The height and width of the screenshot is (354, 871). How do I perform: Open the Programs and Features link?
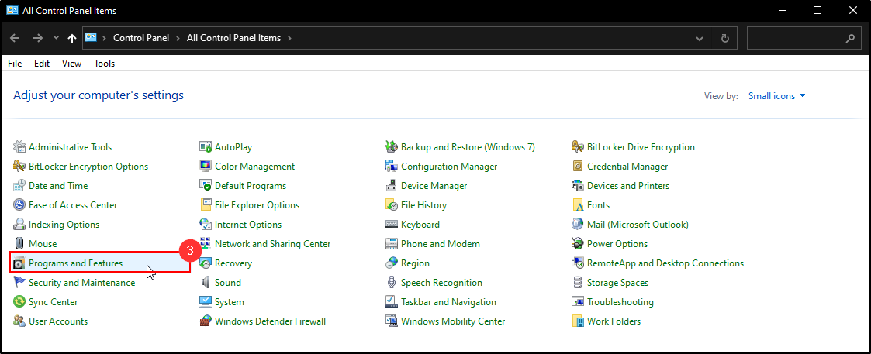point(75,263)
